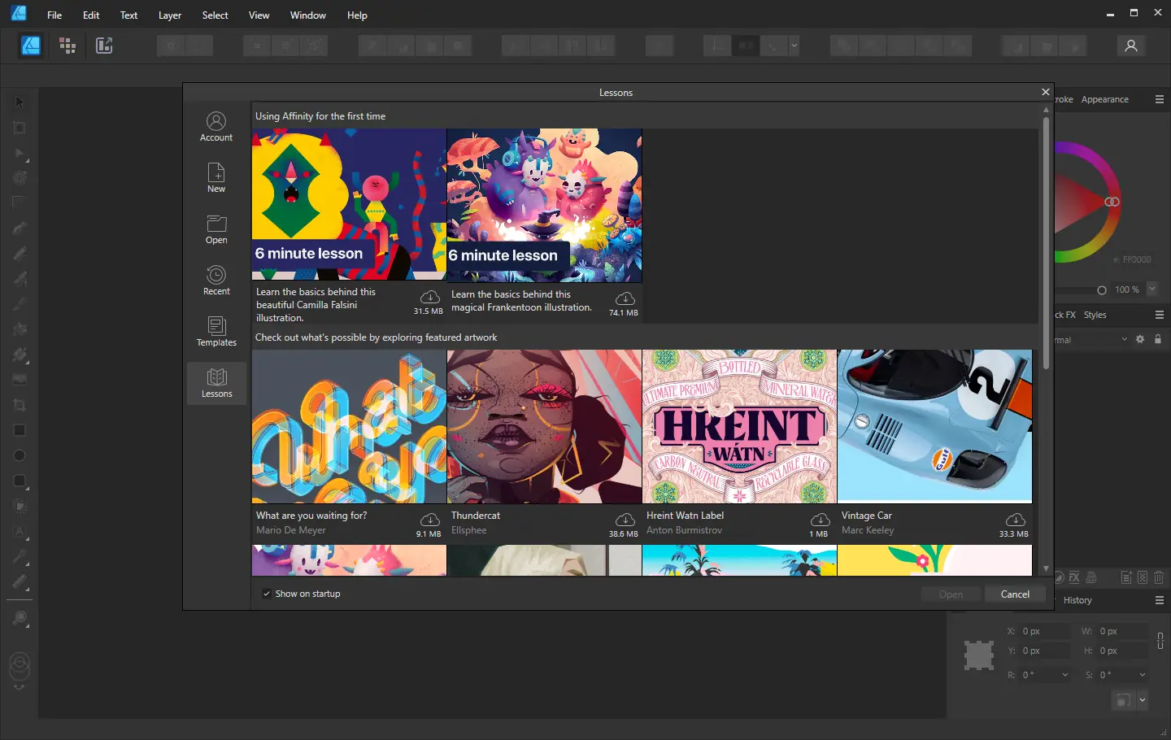Open the Thundercat artwork thumbnail
Screen dimensions: 1171x740
pyautogui.click(x=544, y=426)
